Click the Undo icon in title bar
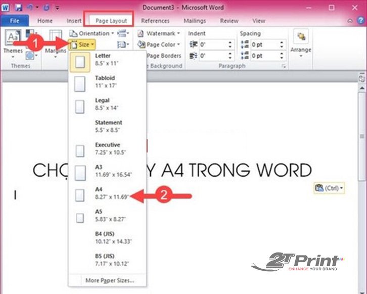 [30, 8]
